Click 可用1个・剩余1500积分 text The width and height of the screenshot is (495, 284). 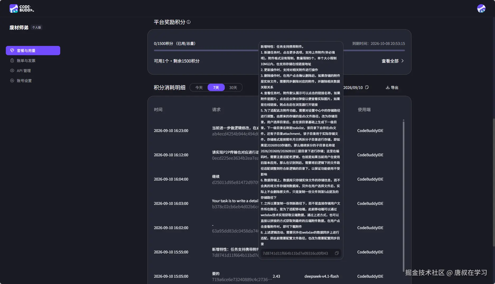pos(177,61)
